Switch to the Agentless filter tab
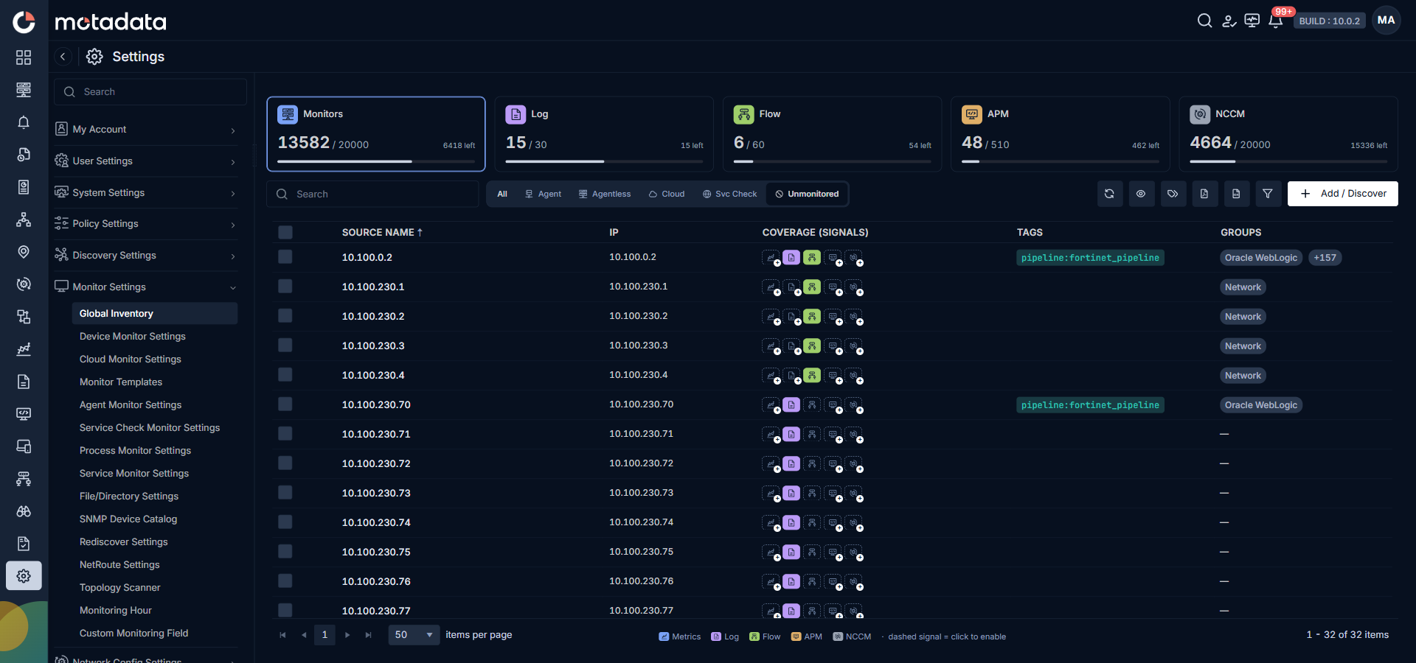Viewport: 1416px width, 663px height. click(605, 194)
